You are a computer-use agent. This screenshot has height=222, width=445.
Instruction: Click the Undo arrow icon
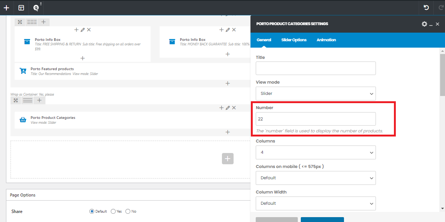(426, 7)
